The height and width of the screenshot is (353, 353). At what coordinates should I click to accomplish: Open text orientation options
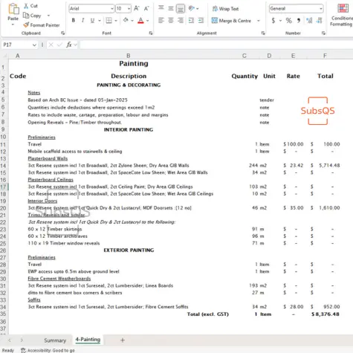[x=191, y=8]
